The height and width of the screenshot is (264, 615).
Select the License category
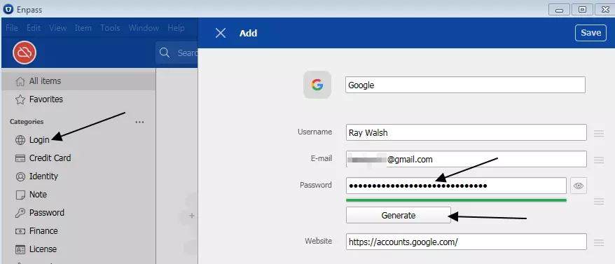click(x=78, y=249)
